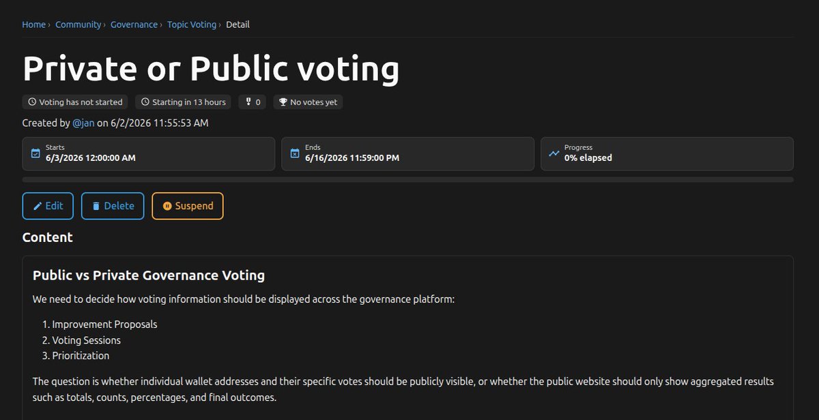Click the pencil icon on Edit button
This screenshot has width=819, height=420.
[38, 206]
